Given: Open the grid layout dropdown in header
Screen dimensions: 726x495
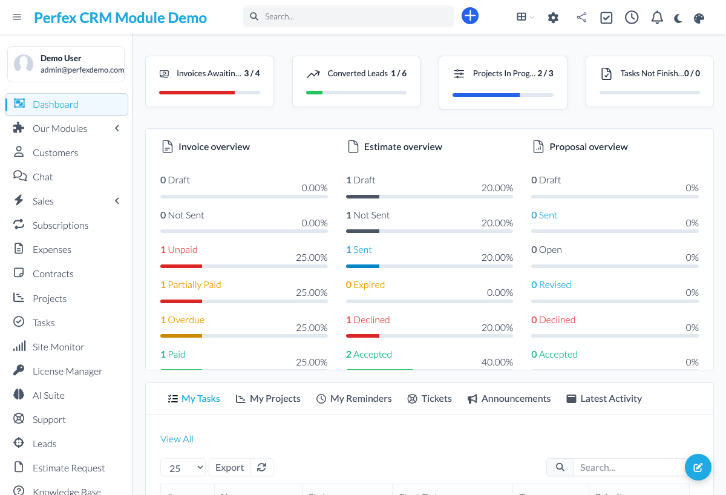Looking at the screenshot, I should pos(525,17).
